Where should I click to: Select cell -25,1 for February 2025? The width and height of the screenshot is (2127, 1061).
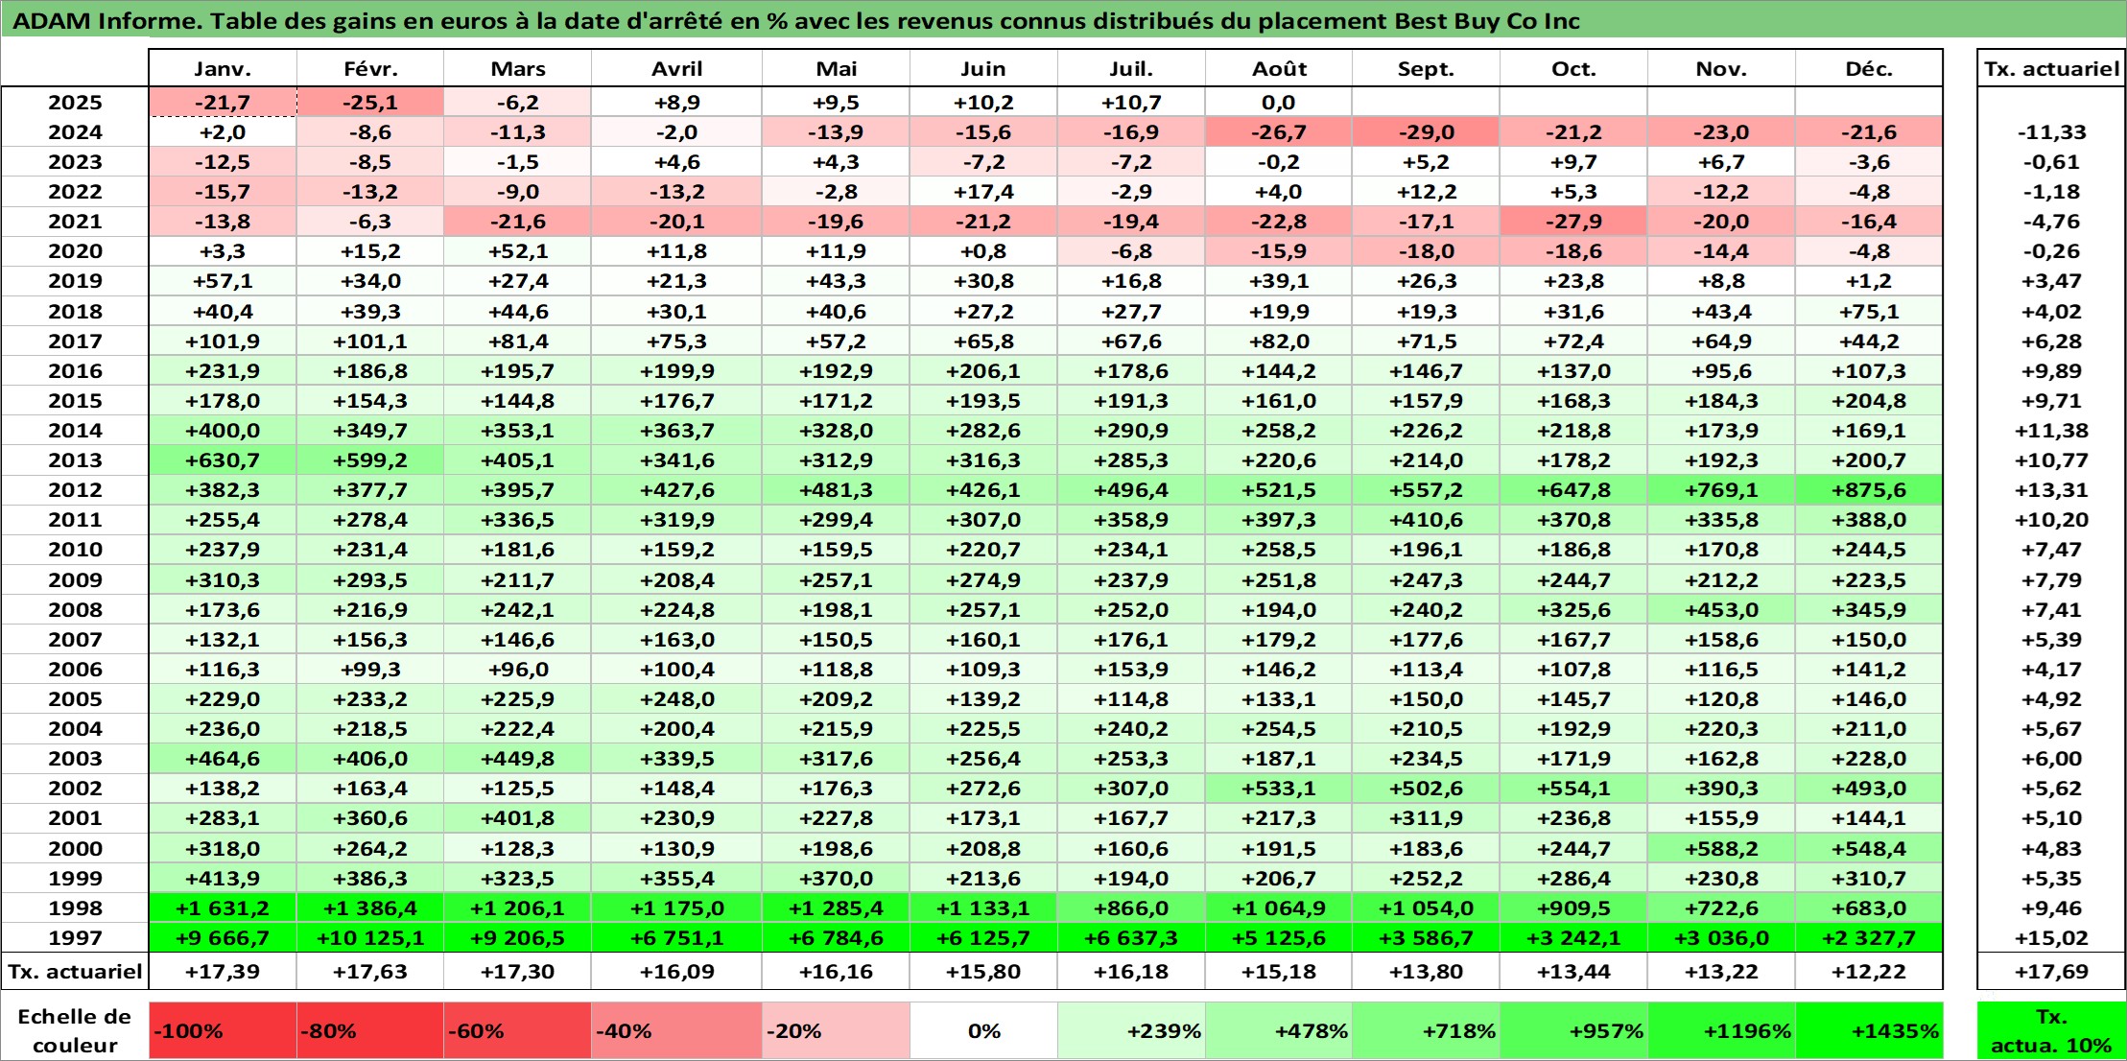pos(370,103)
